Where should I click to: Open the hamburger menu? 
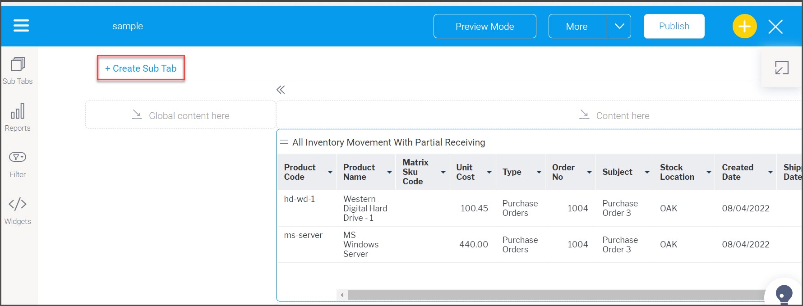click(x=21, y=26)
